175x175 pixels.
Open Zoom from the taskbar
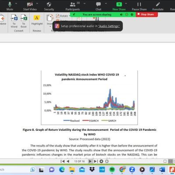click(x=132, y=170)
